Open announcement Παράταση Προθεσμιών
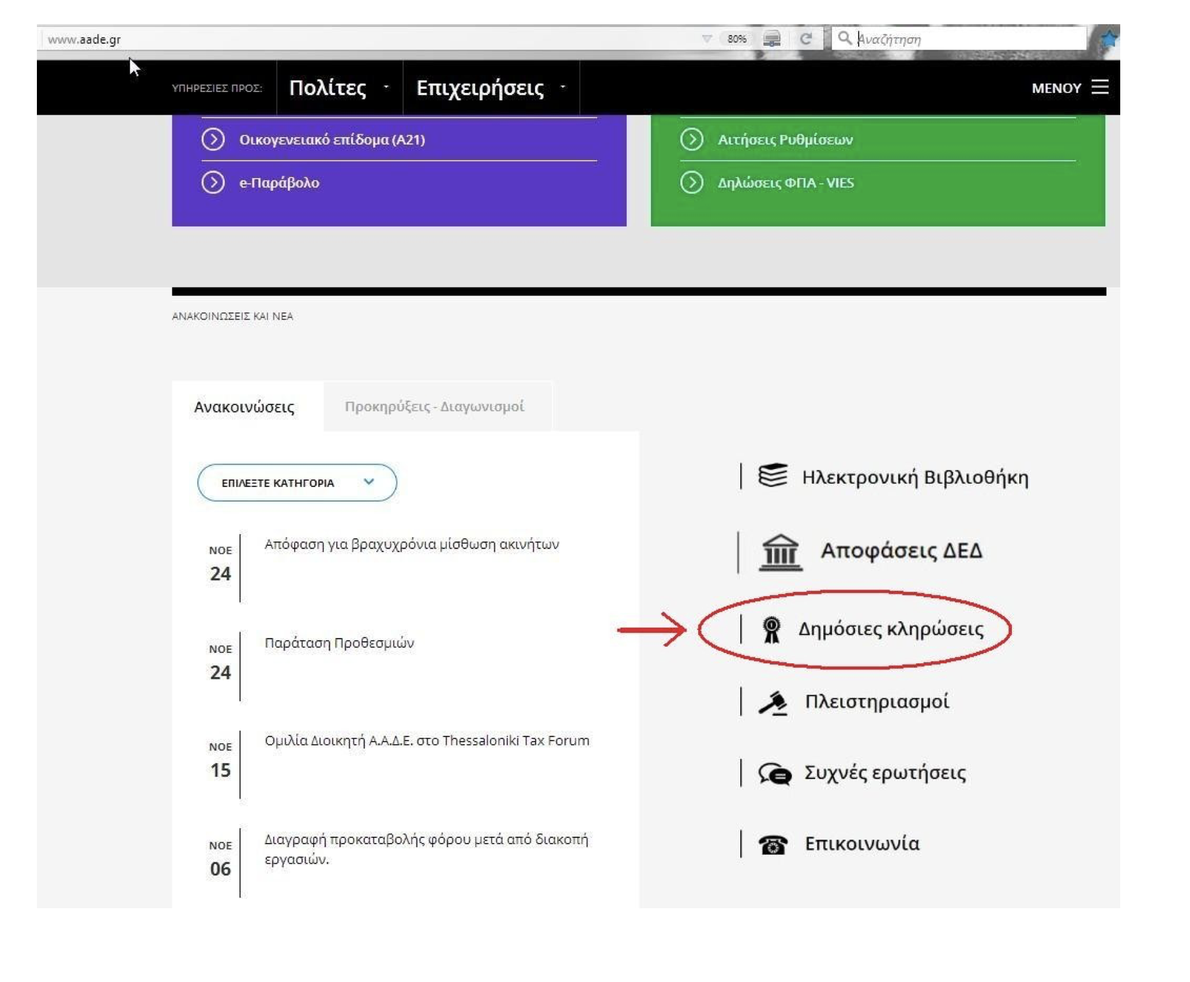This screenshot has width=1190, height=982. 339,643
